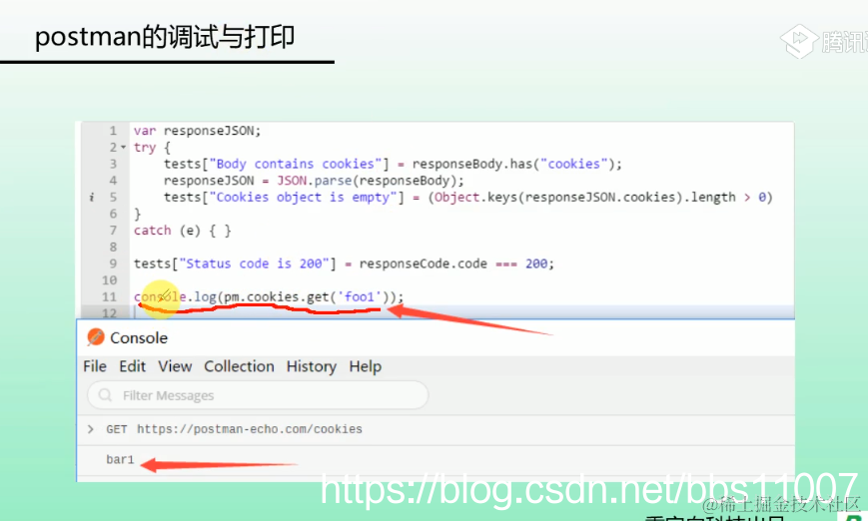Click line 1 var responseJSON code
Image resolution: width=868 pixels, height=521 pixels.
pos(197,131)
